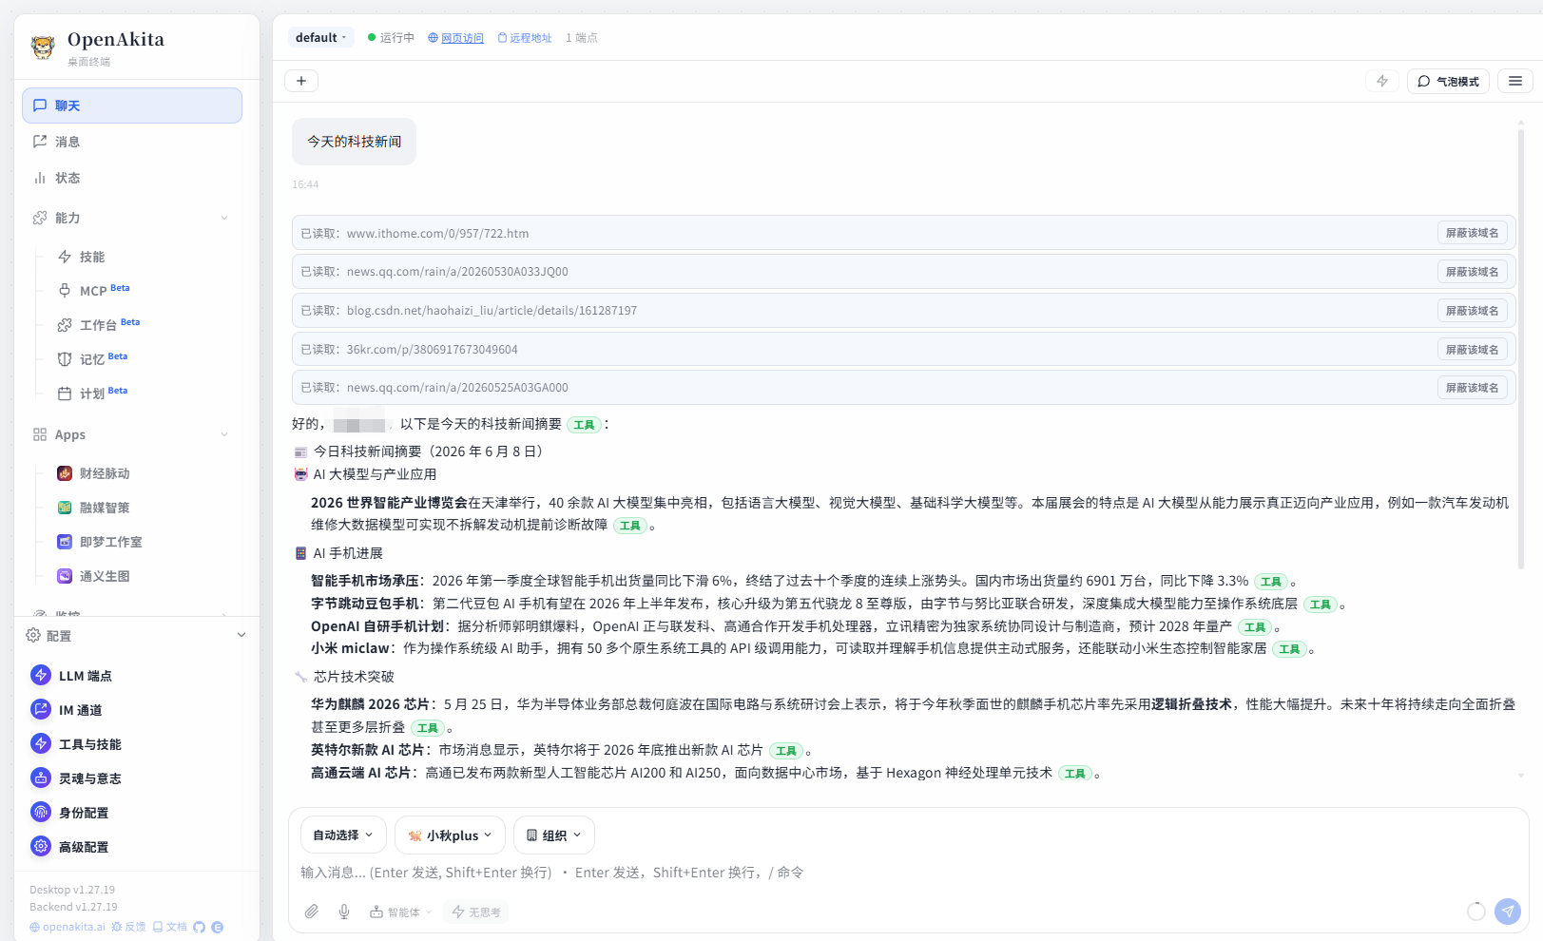
Task: Go to the 消息 section
Action: click(x=132, y=142)
